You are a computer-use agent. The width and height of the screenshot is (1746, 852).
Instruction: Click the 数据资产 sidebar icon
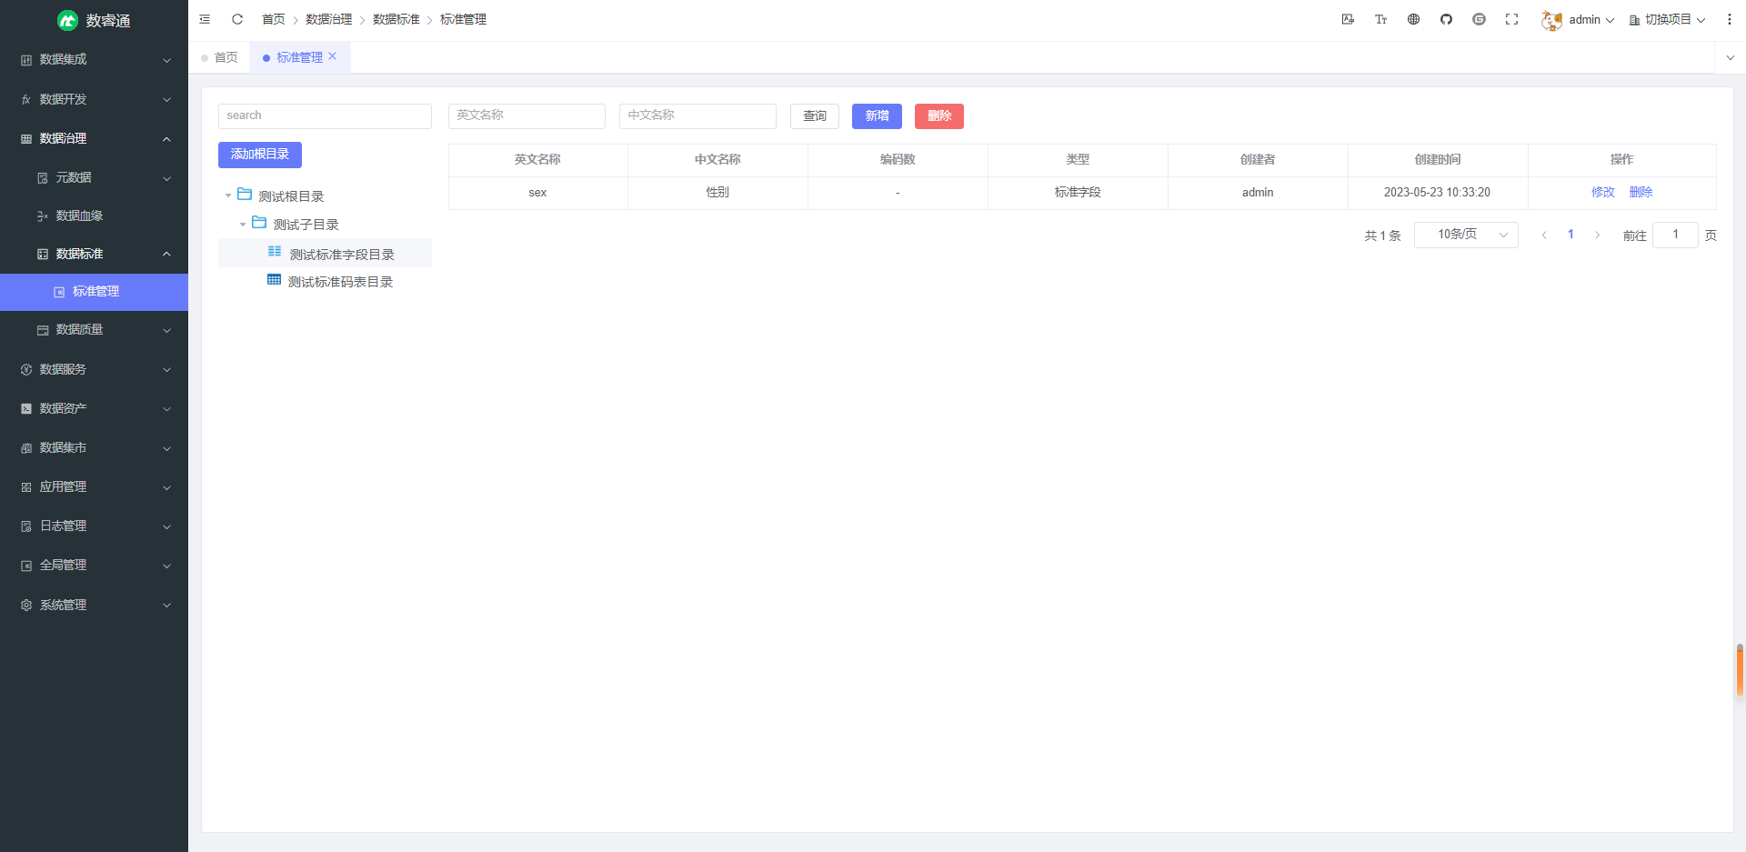click(26, 409)
